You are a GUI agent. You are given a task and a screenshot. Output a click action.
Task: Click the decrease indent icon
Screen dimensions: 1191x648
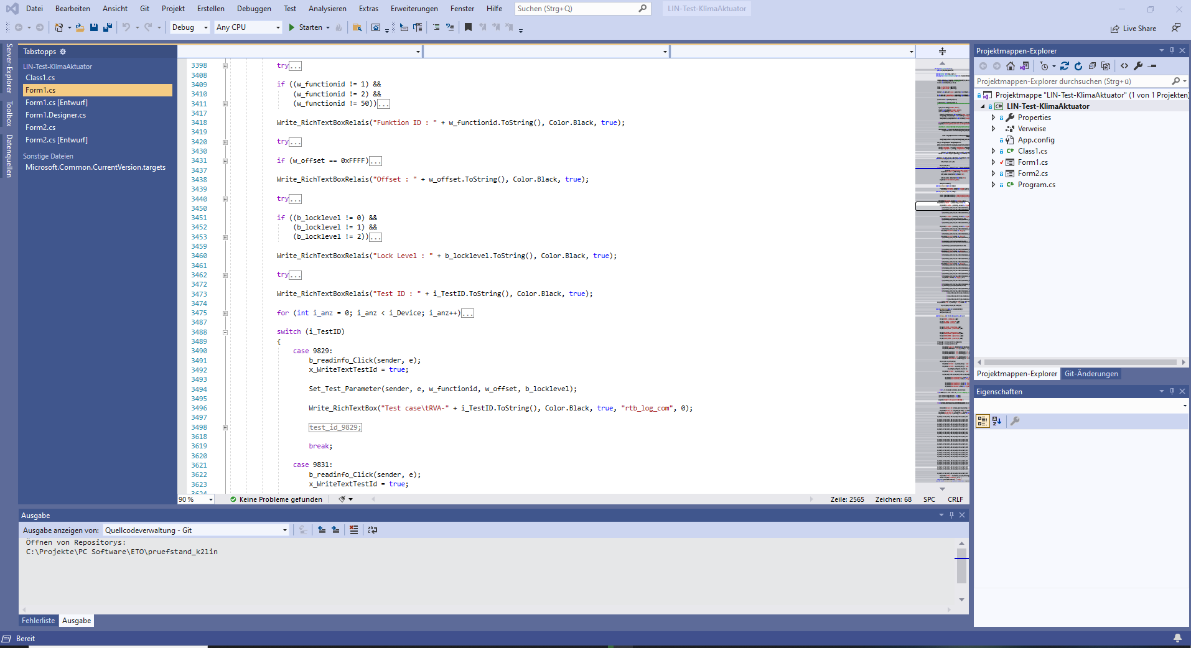pos(436,27)
